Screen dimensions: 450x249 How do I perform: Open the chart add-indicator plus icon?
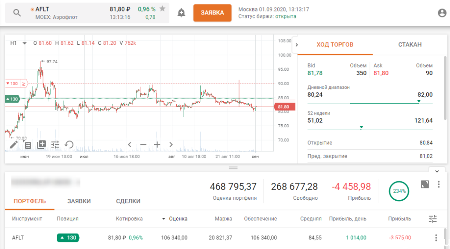tap(42, 144)
